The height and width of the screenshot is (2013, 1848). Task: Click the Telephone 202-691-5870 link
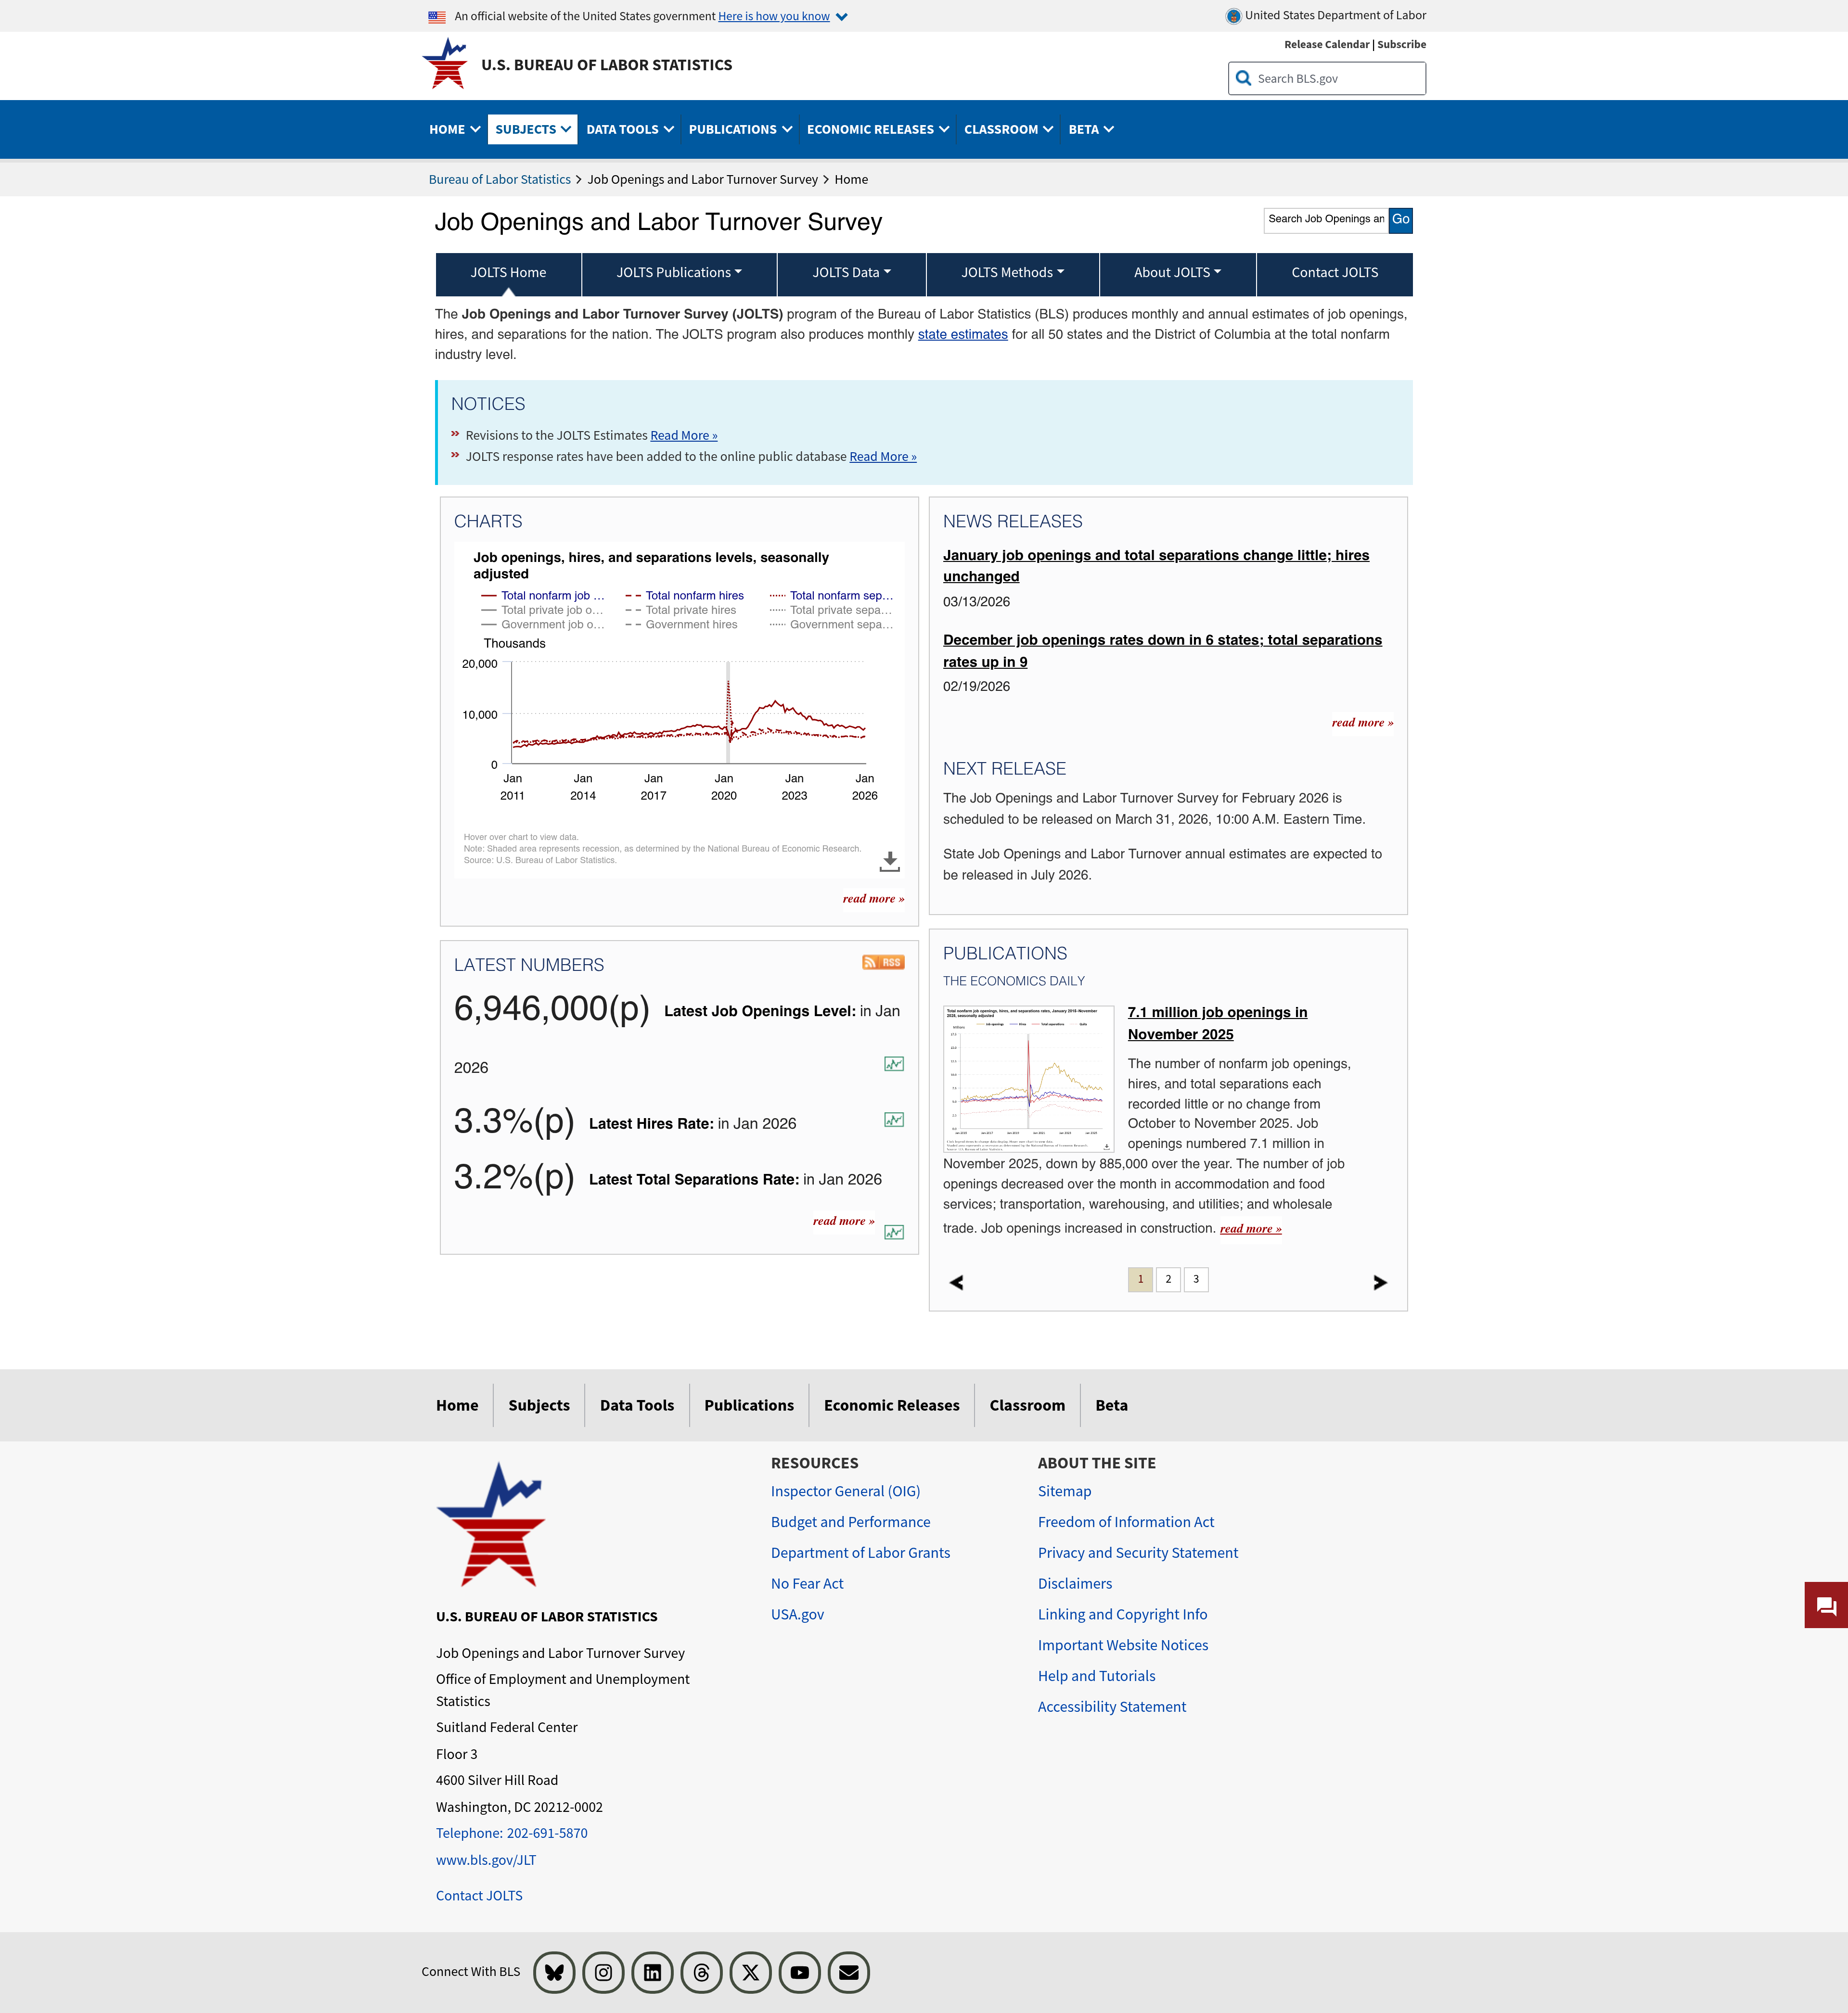tap(512, 1833)
